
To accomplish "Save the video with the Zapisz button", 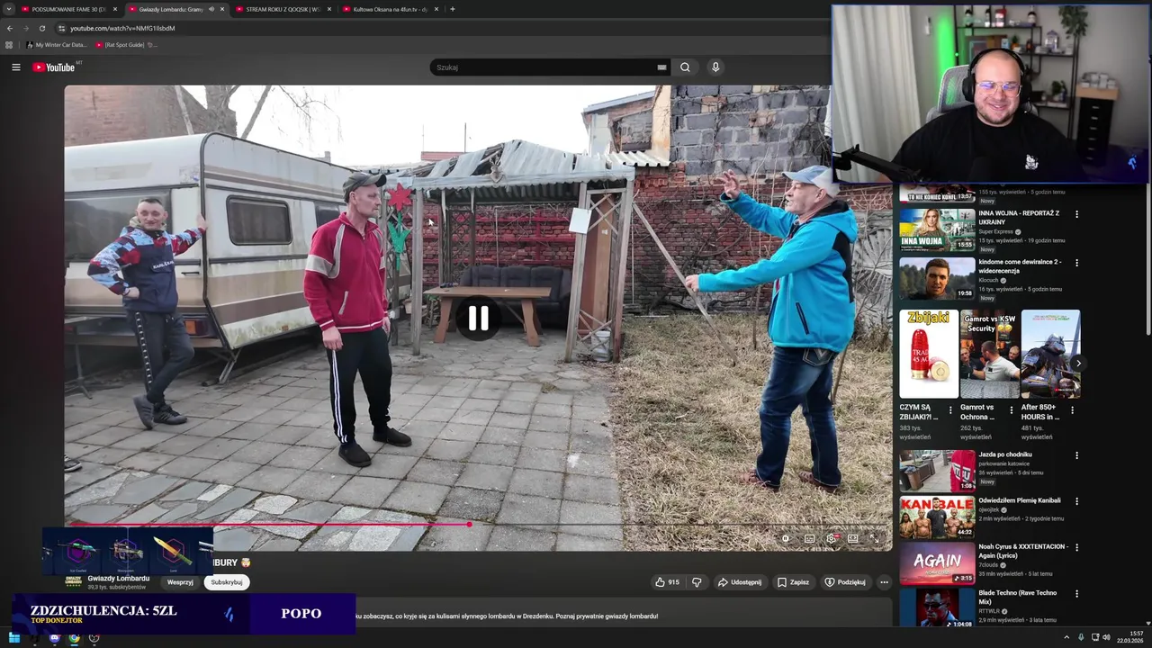I will click(793, 582).
